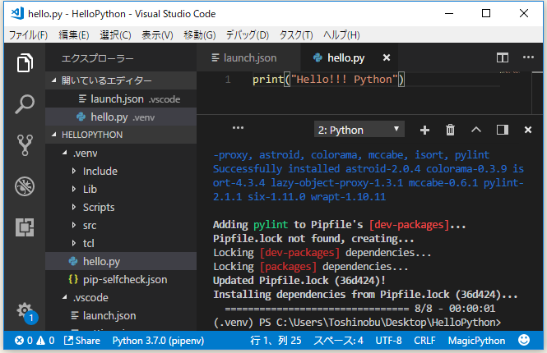Expand the Scripts folder
The image size is (547, 353).
(x=121, y=208)
